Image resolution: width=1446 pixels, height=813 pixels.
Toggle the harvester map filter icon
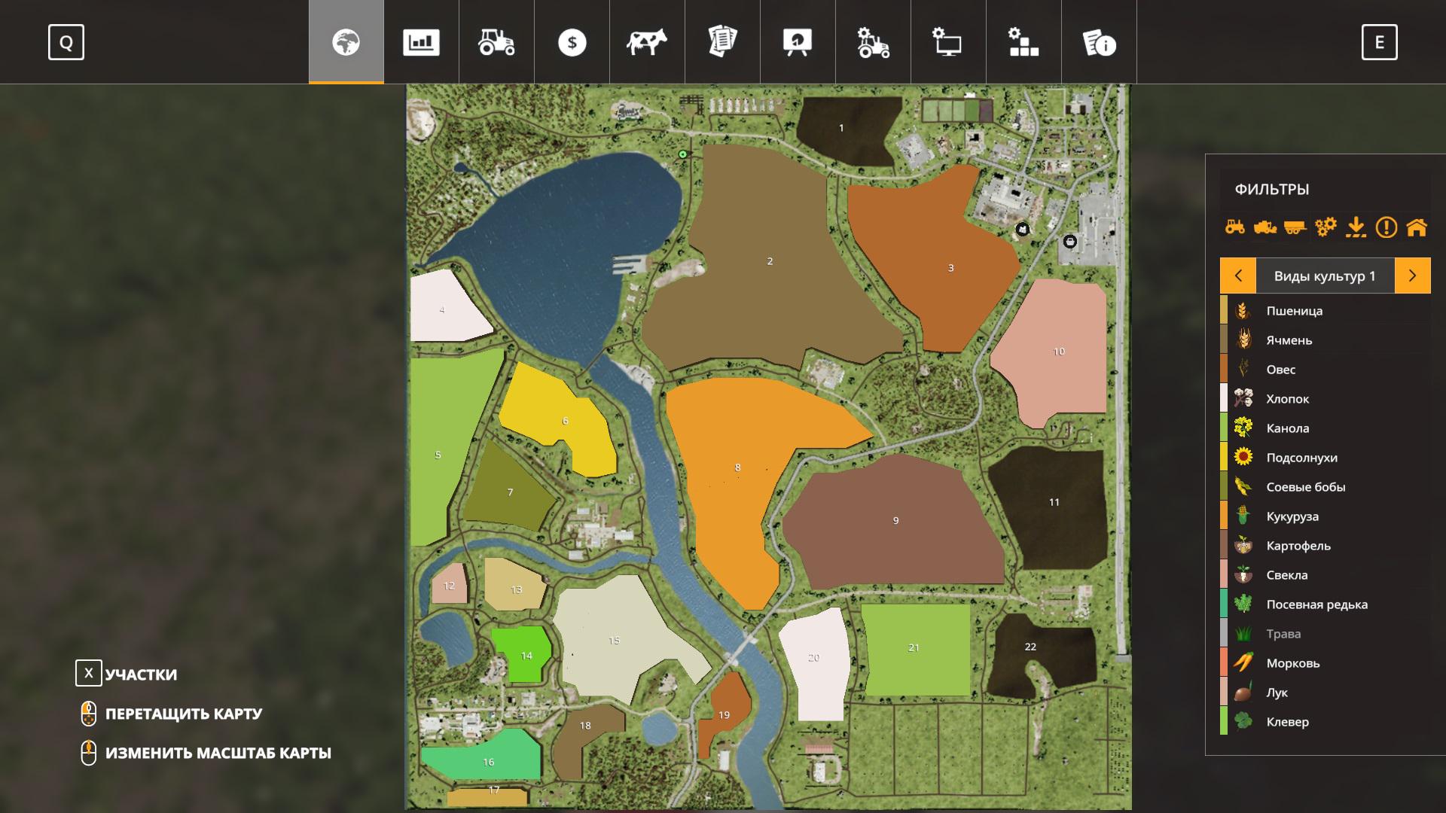tap(1265, 227)
